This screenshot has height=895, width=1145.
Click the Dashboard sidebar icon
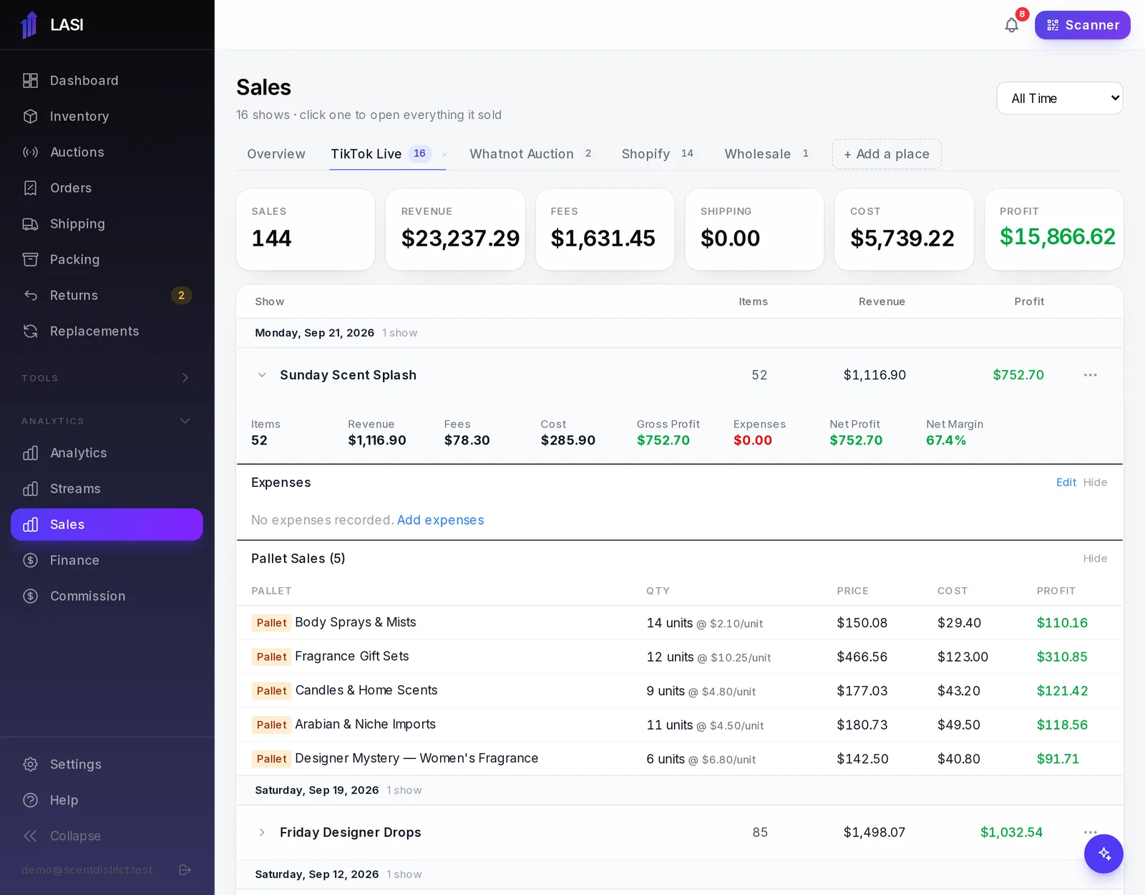[30, 81]
